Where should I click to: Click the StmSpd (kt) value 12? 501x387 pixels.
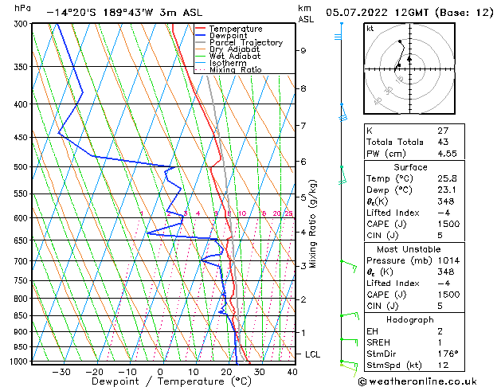click(x=443, y=365)
